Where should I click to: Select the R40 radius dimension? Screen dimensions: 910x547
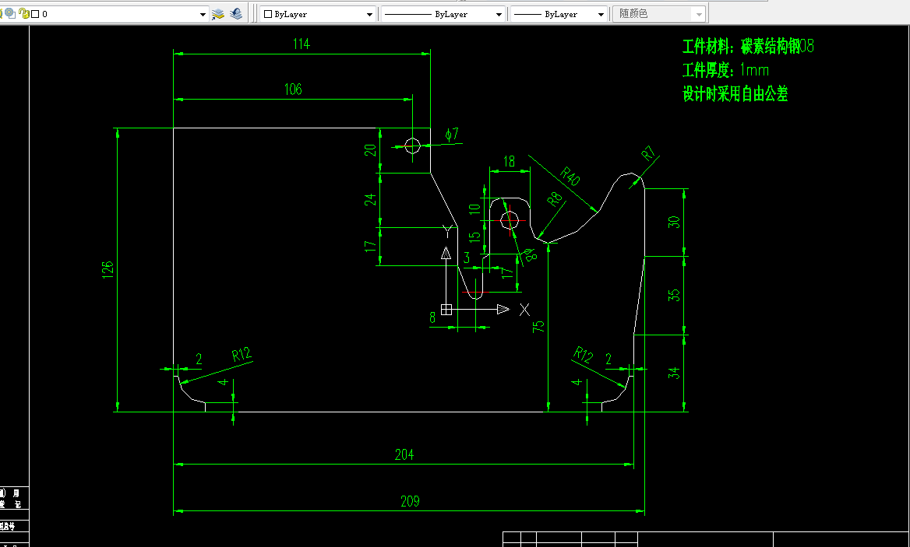(570, 176)
